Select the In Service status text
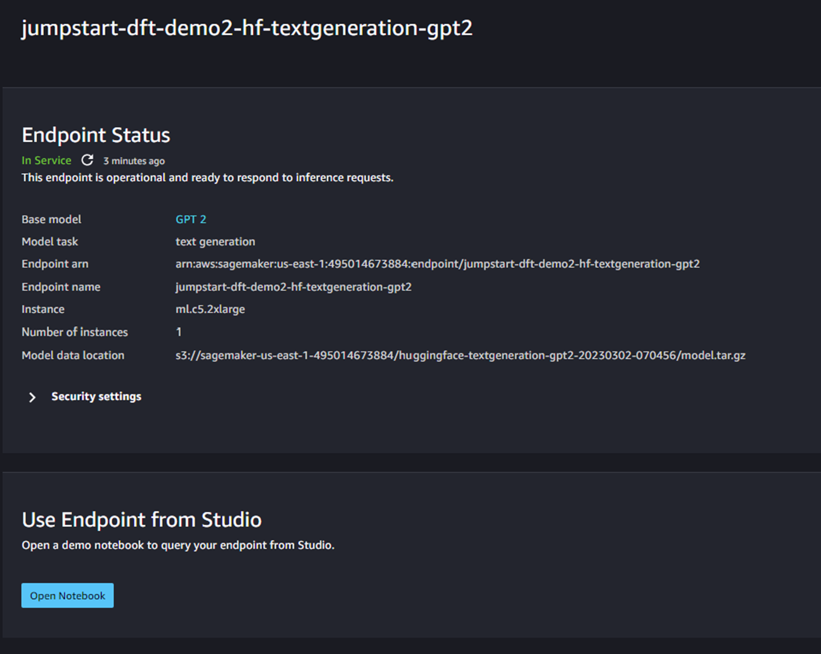Screen dimensions: 821x654 pos(47,160)
